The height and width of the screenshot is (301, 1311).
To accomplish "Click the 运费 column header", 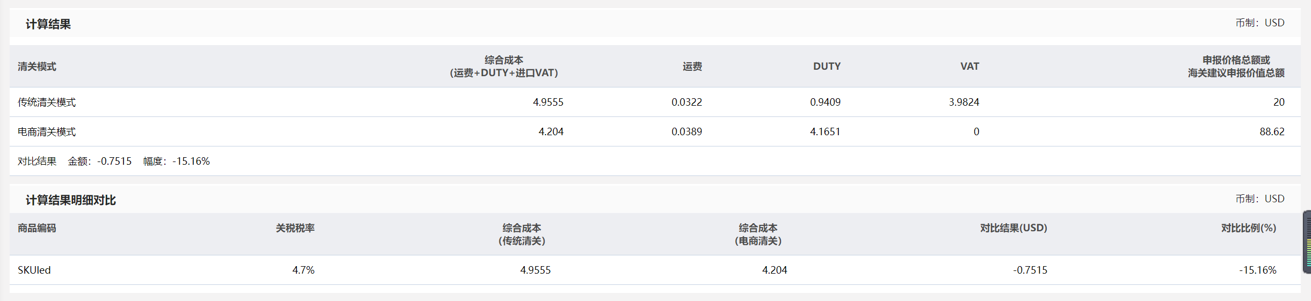I will [692, 67].
